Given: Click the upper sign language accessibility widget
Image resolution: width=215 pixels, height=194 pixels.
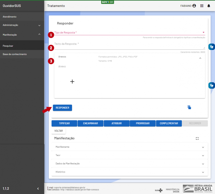Looking at the screenshot, I should tap(212, 47).
